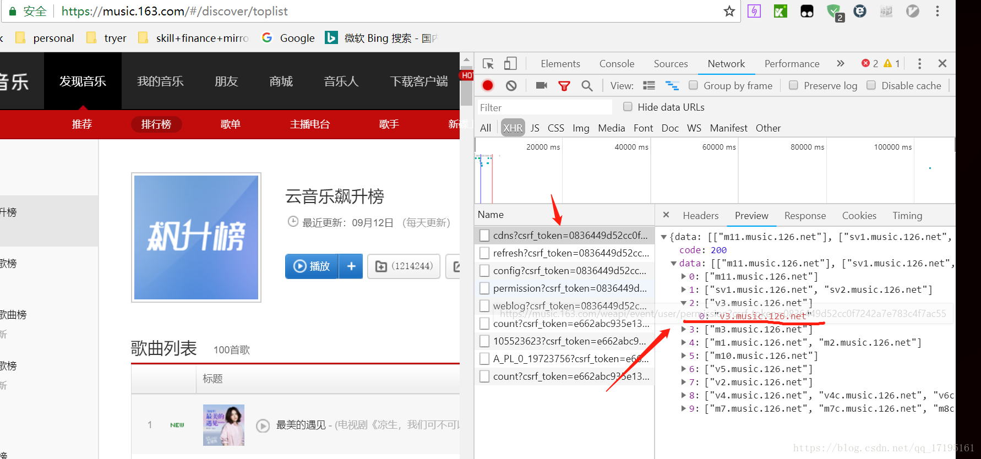Click the add-to-playlist plus button

pos(351,266)
